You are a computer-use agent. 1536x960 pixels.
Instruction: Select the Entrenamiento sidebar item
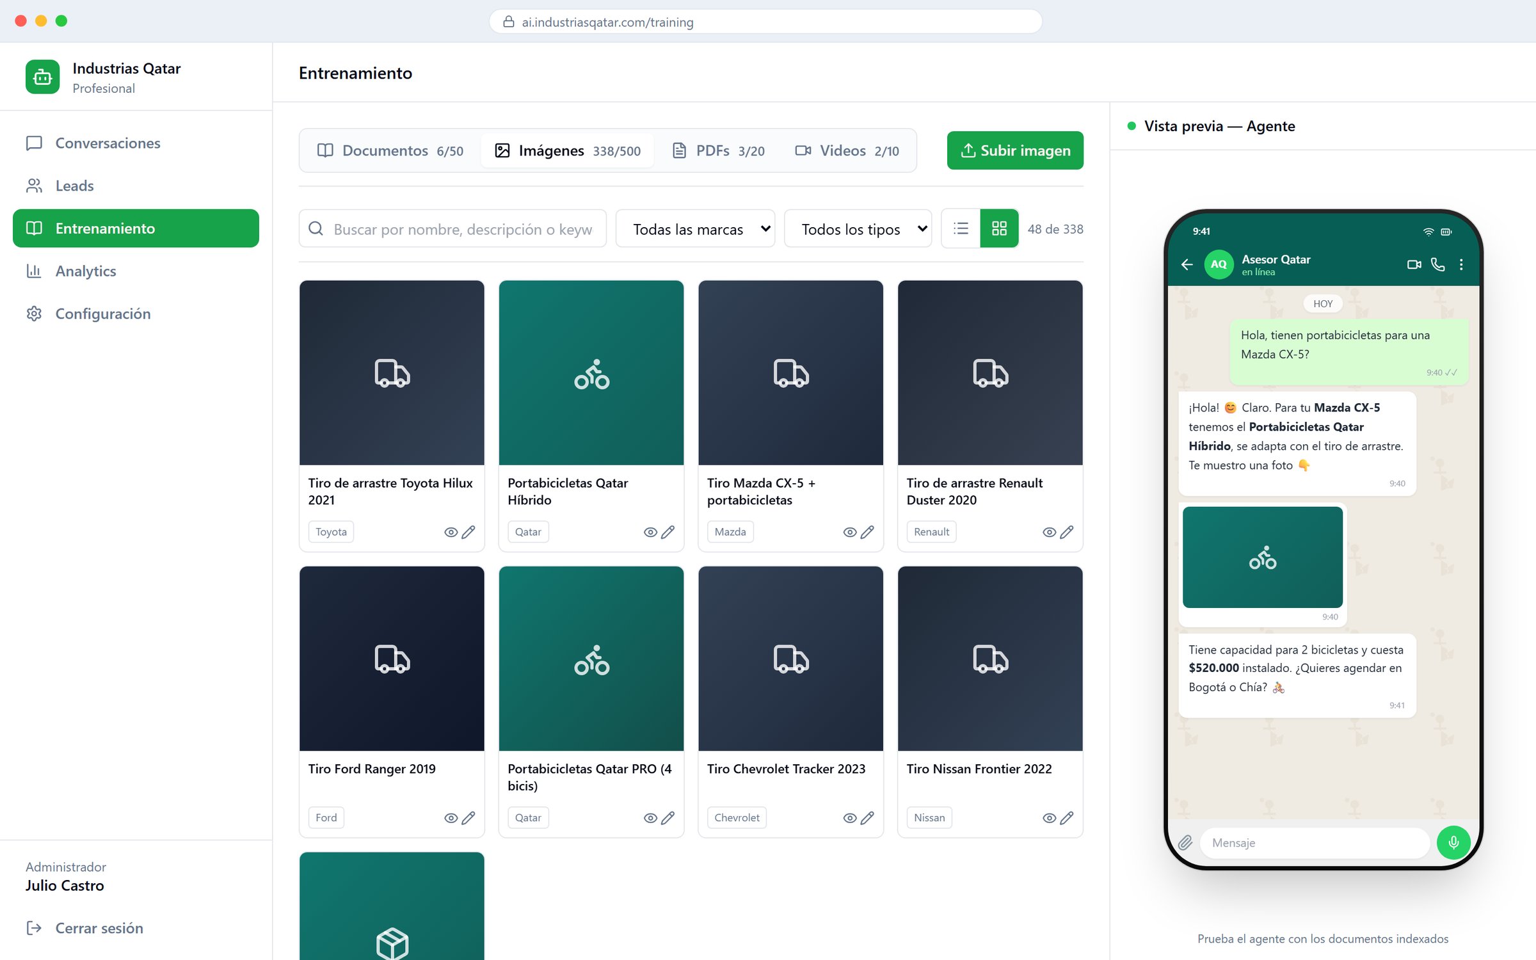pyautogui.click(x=136, y=228)
